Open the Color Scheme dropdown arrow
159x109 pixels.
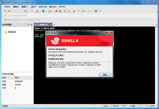pos(40,11)
